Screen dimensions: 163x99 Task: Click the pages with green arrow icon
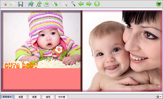(x=55, y=4)
